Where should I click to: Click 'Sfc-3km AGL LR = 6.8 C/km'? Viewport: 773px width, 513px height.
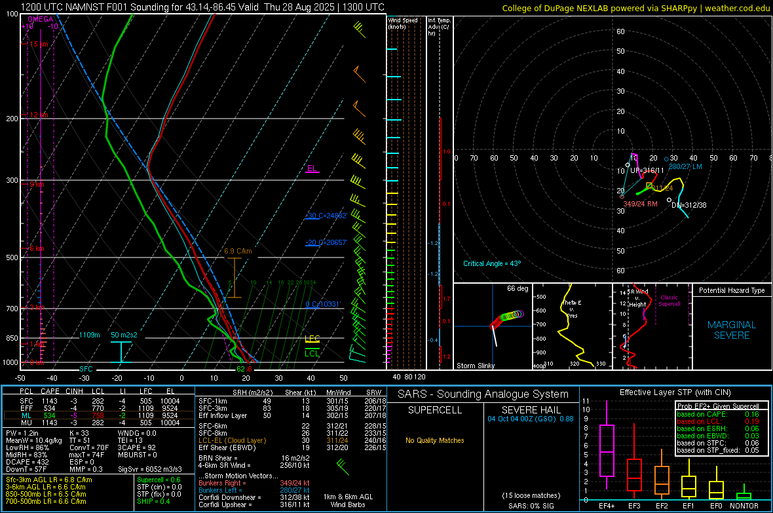point(49,480)
